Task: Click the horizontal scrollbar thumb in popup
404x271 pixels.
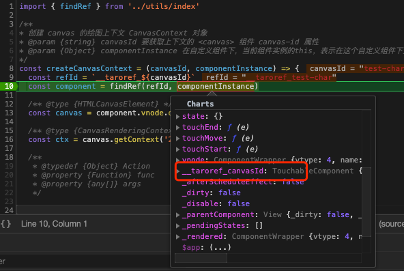Action: pos(201,258)
